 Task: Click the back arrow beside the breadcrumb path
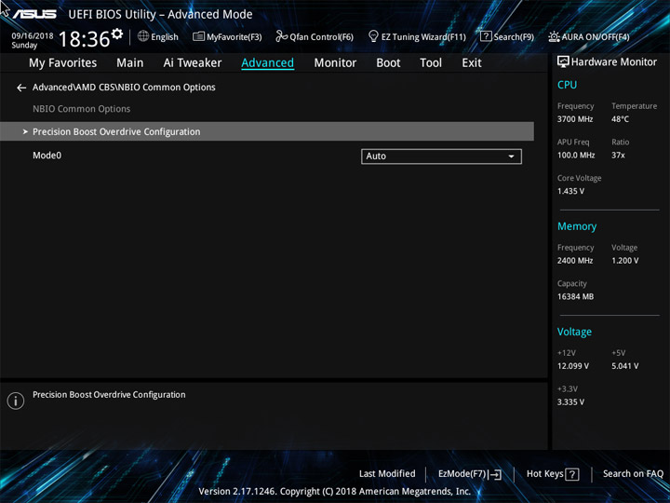pyautogui.click(x=21, y=88)
